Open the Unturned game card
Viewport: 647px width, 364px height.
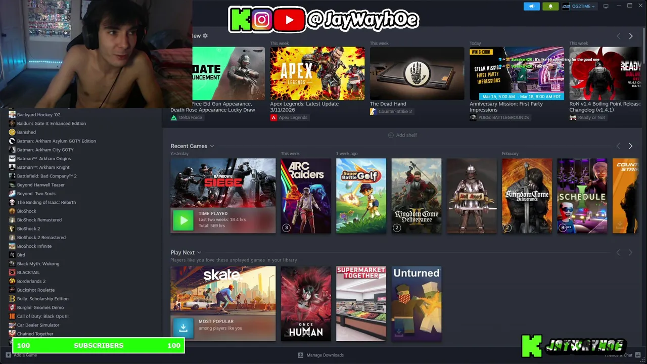(416, 304)
